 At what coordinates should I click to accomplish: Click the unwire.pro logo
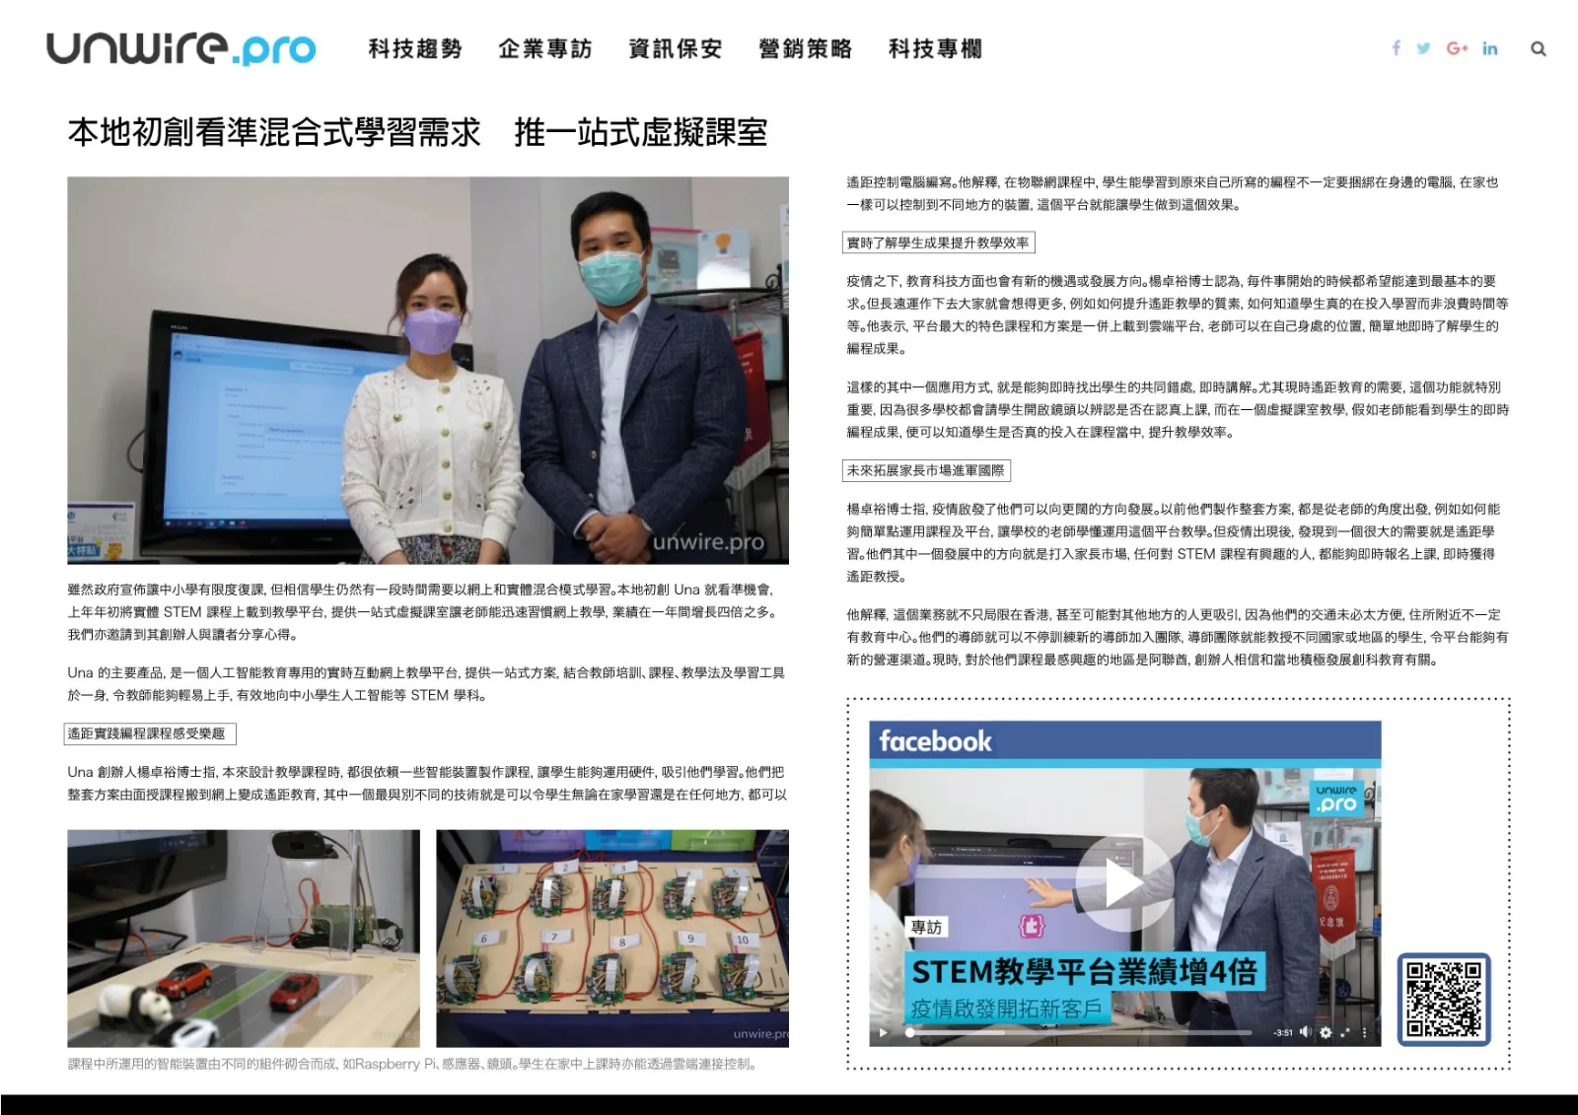[x=181, y=48]
